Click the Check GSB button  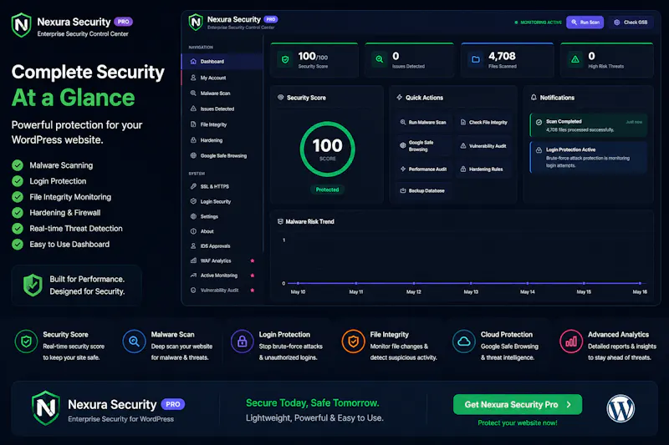pos(631,23)
